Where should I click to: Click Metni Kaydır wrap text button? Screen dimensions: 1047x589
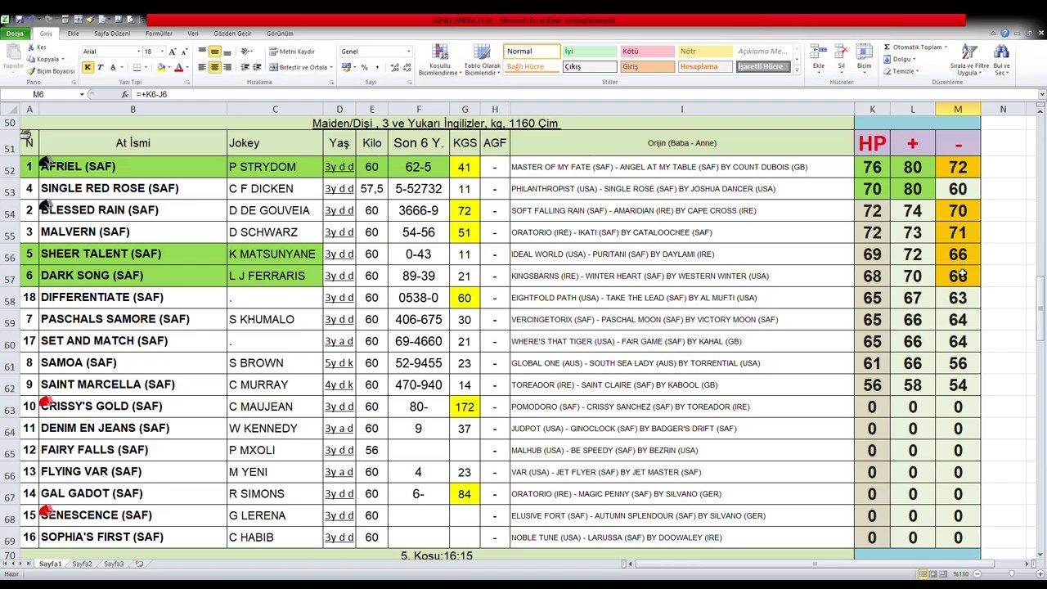pos(292,52)
